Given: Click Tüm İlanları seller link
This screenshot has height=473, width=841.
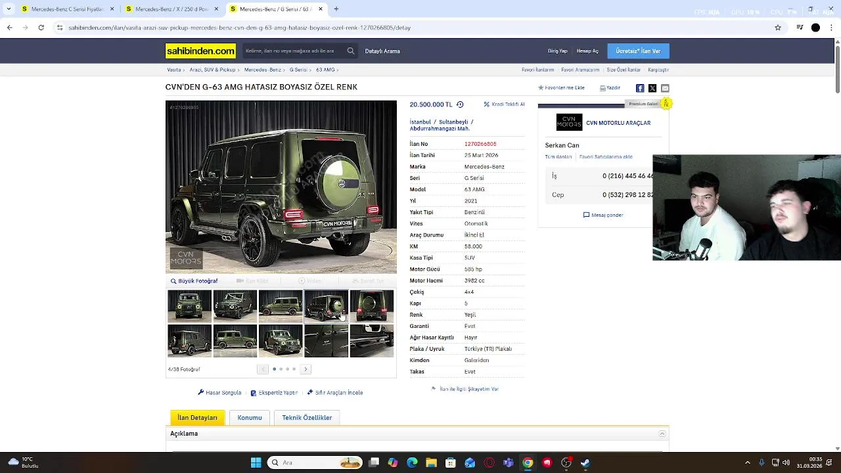Looking at the screenshot, I should tap(558, 157).
